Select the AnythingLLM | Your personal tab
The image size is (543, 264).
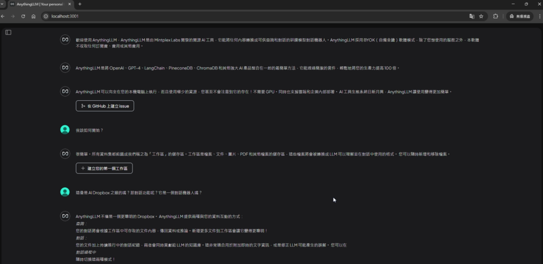(x=41, y=4)
